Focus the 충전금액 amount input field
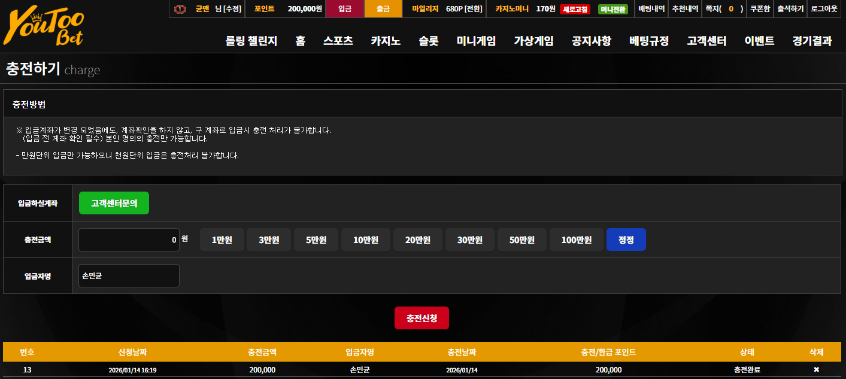Screen dimensions: 846x379 tap(129, 239)
